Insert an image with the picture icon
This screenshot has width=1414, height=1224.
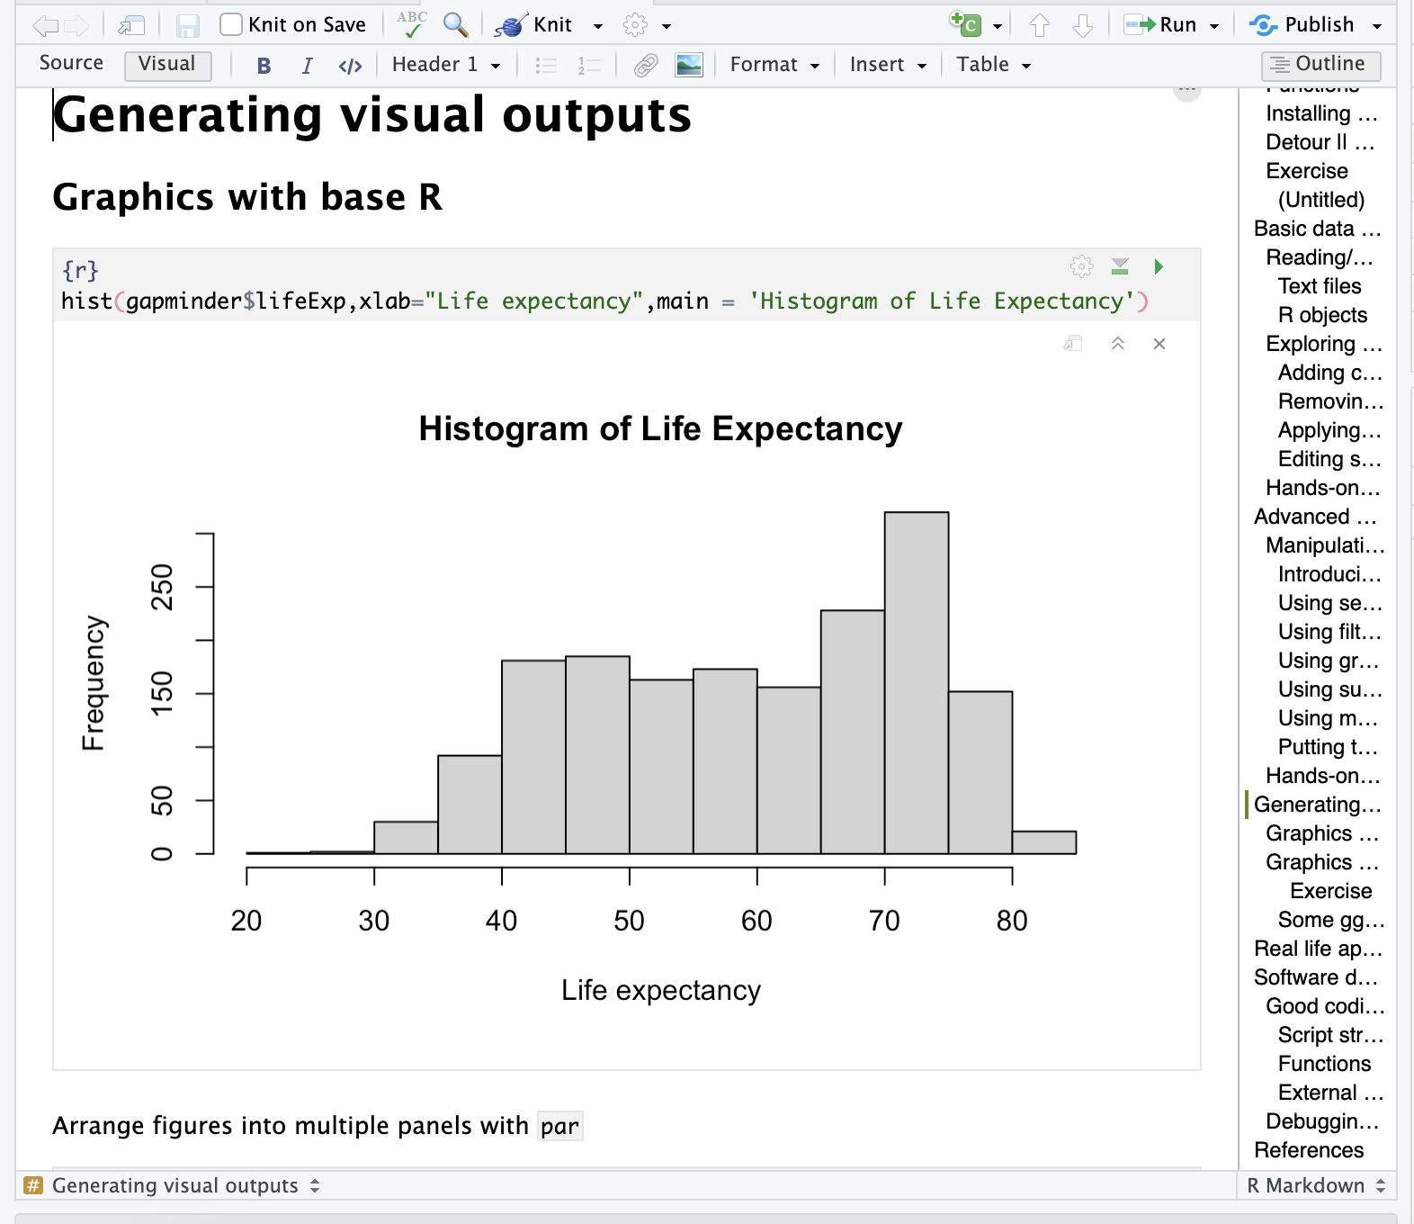tap(688, 65)
